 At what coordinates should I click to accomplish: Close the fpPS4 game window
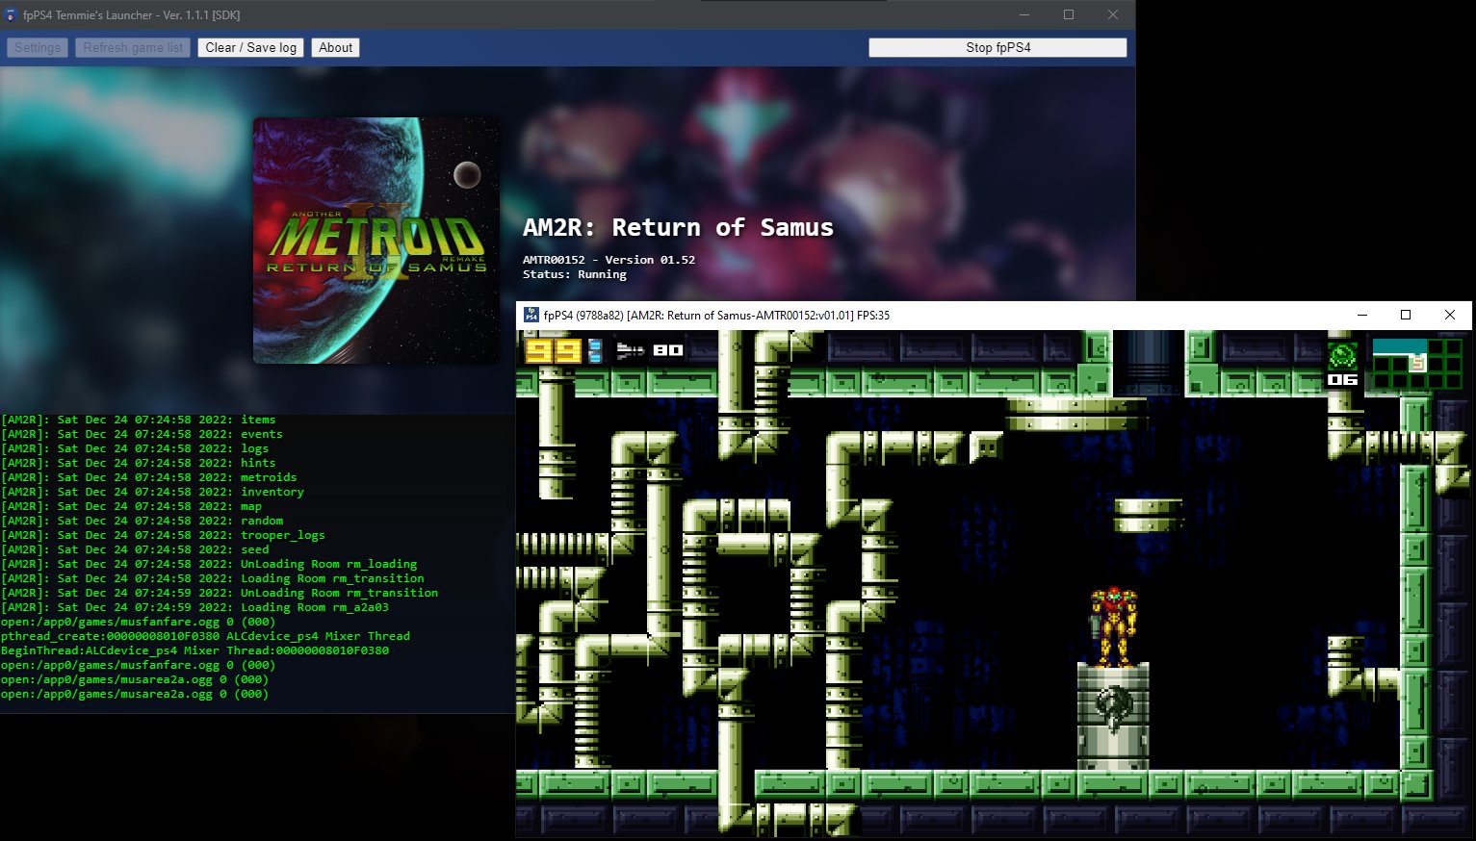click(x=1449, y=315)
